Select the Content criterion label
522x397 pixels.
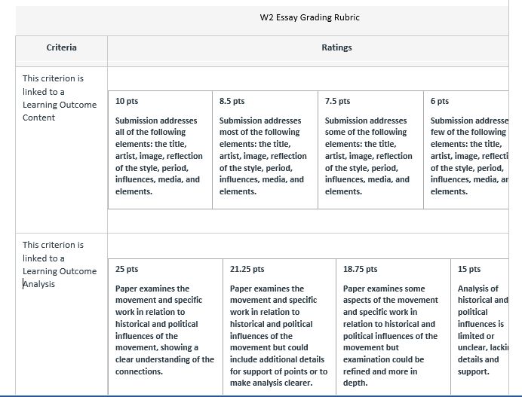tap(38, 118)
